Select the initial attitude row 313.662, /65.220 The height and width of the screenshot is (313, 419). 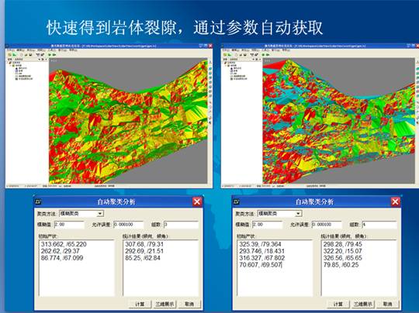pyautogui.click(x=64, y=244)
